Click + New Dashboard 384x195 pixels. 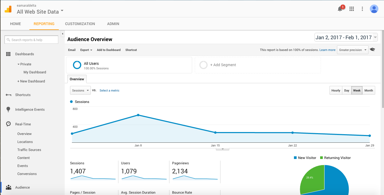coord(31,81)
